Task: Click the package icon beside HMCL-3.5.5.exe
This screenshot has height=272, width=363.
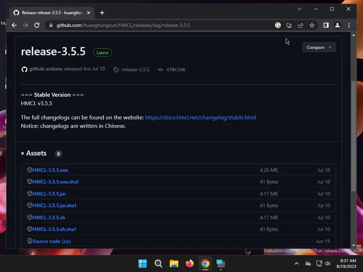Action: (29, 170)
